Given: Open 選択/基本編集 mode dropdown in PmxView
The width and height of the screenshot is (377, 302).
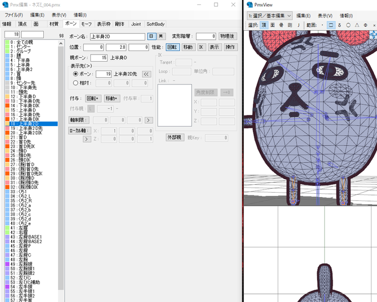Looking at the screenshot, I should (x=270, y=16).
